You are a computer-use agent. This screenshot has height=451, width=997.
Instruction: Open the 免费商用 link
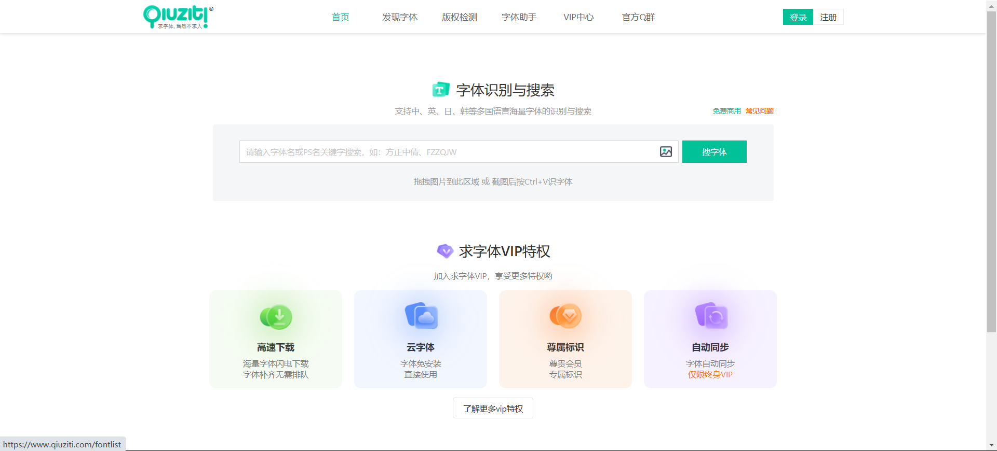[x=726, y=111]
